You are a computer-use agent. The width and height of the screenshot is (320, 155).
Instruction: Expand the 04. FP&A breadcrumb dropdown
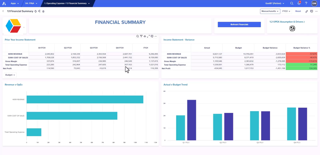(31, 3)
